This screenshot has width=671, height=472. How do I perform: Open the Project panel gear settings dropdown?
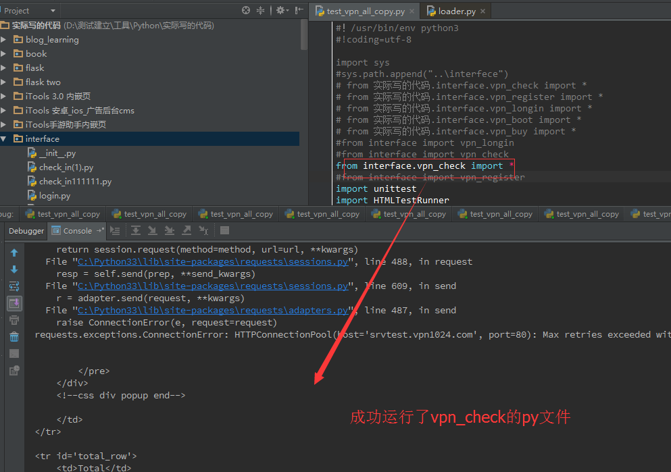[x=282, y=10]
